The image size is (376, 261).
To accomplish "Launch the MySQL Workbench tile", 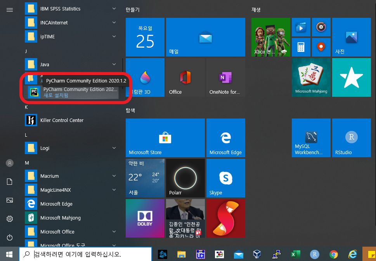I will coord(311,138).
